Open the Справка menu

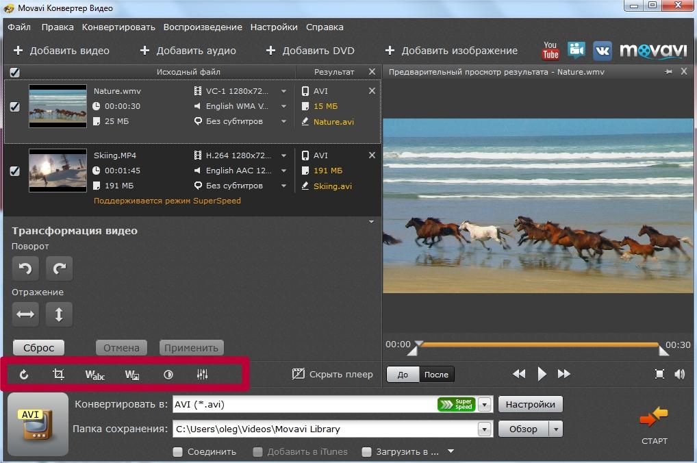click(325, 27)
